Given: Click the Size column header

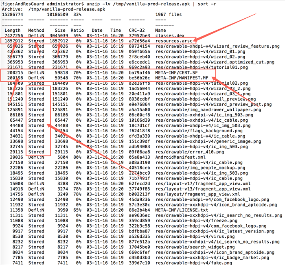Looking at the screenshot, I should pyautogui.click(x=60, y=31).
